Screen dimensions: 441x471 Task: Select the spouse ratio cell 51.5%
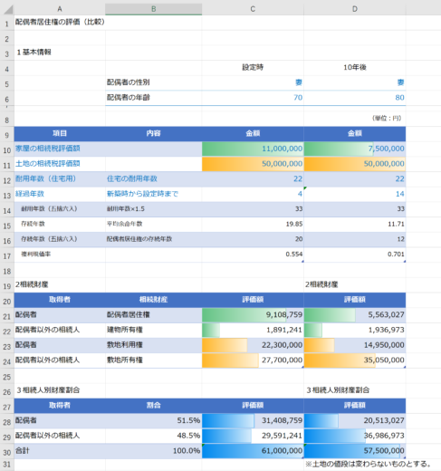pos(153,420)
